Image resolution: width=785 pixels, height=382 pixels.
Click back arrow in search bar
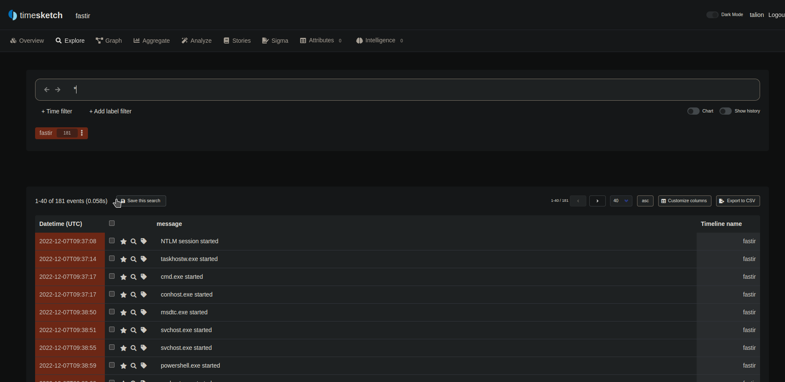(x=47, y=90)
